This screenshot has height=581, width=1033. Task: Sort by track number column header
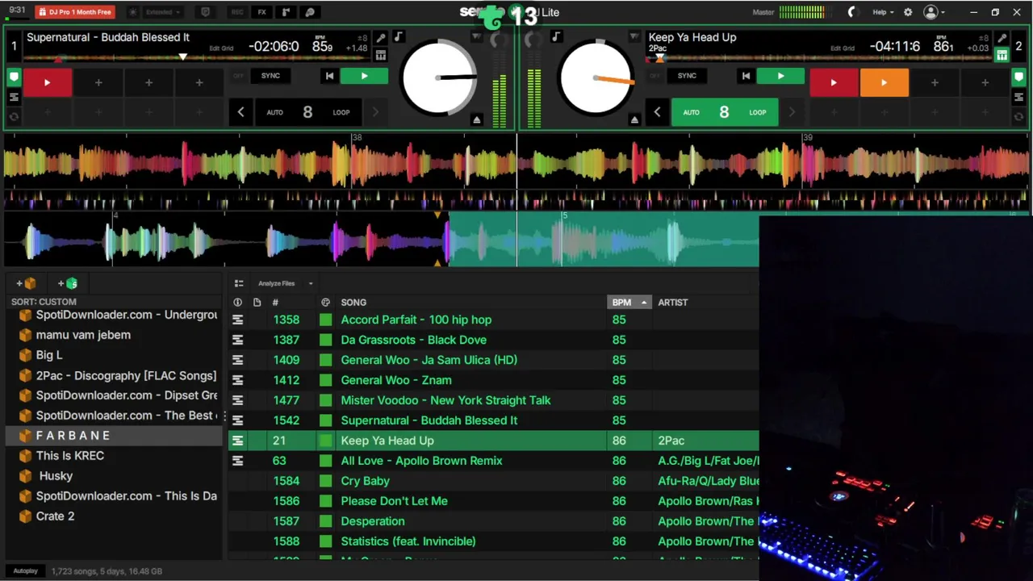pyautogui.click(x=275, y=303)
